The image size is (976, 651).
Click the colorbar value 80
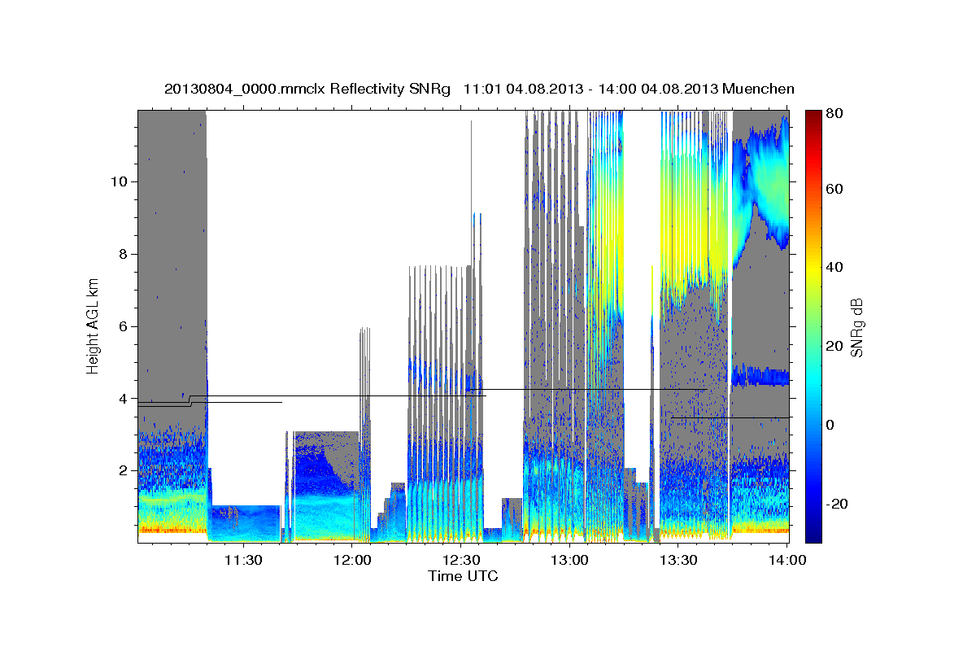tap(834, 114)
